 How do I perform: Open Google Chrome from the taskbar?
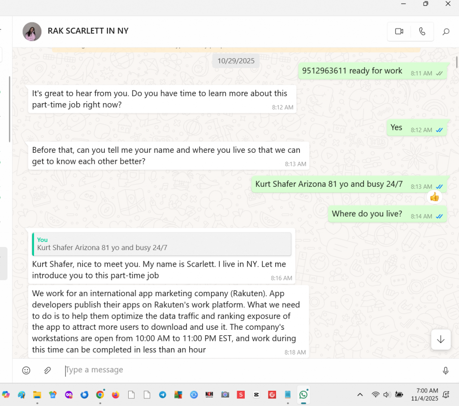[x=100, y=395]
